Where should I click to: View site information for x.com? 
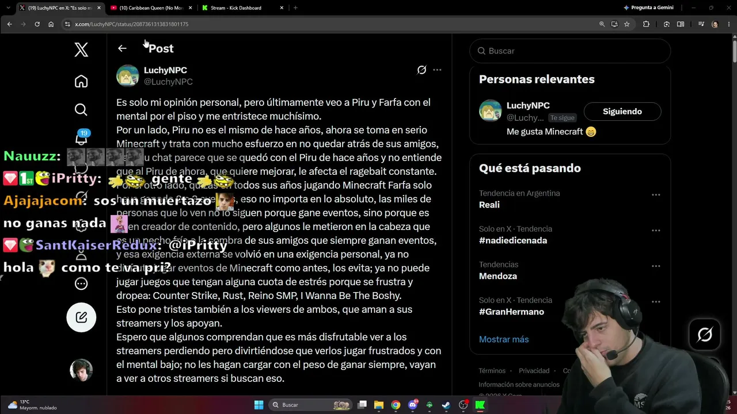67,24
